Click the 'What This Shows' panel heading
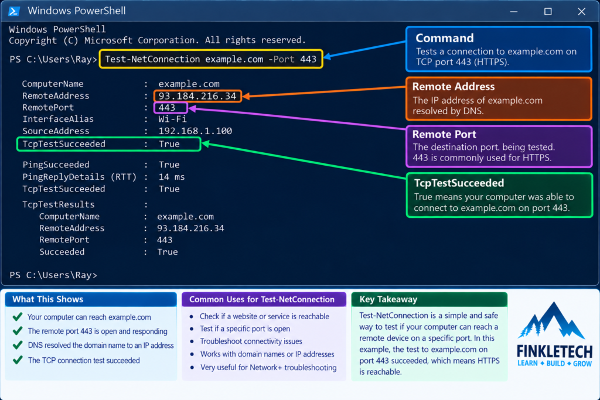Viewport: 600px width, 400px height. pyautogui.click(x=47, y=299)
